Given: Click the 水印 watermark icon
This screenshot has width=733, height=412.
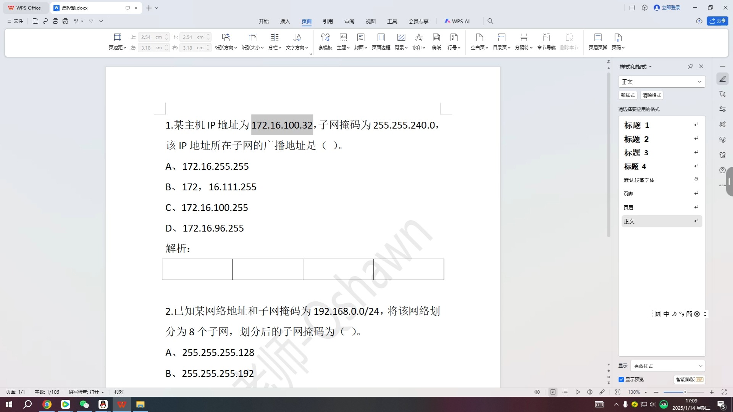Looking at the screenshot, I should tap(418, 41).
